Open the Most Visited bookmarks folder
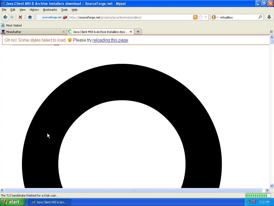The width and height of the screenshot is (274, 206). pyautogui.click(x=11, y=25)
